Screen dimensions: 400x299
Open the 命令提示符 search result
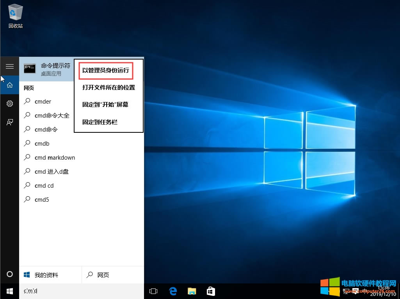pos(47,69)
